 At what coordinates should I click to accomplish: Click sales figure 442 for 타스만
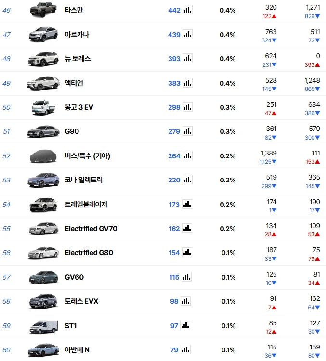[174, 10]
